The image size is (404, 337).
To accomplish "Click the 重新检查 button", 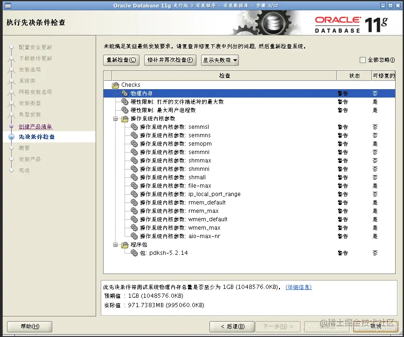I will point(121,60).
